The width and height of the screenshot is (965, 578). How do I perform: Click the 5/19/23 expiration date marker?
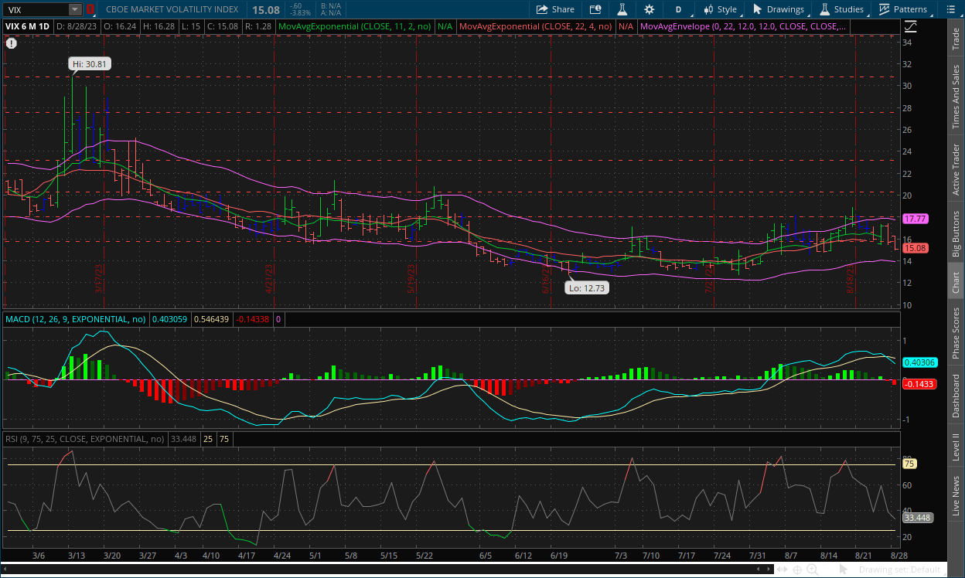point(413,279)
